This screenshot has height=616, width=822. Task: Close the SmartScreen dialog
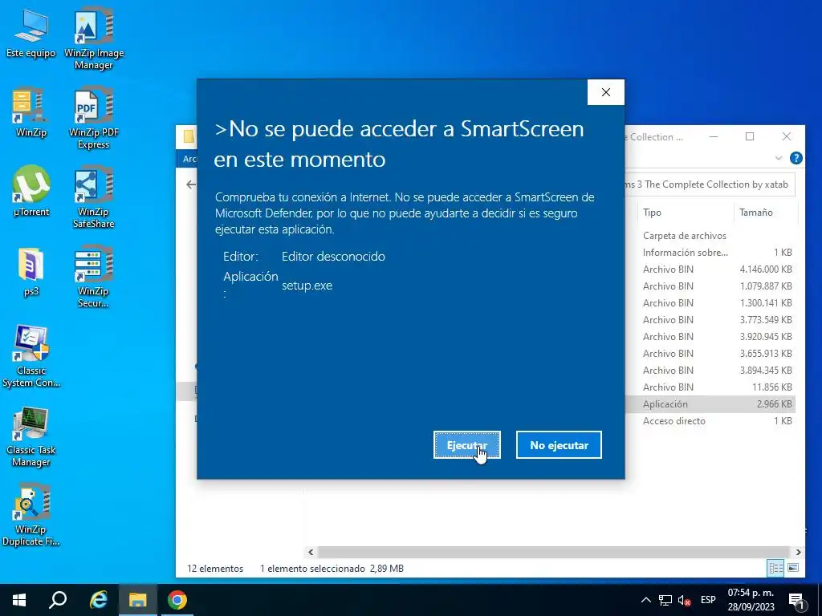[x=606, y=92]
